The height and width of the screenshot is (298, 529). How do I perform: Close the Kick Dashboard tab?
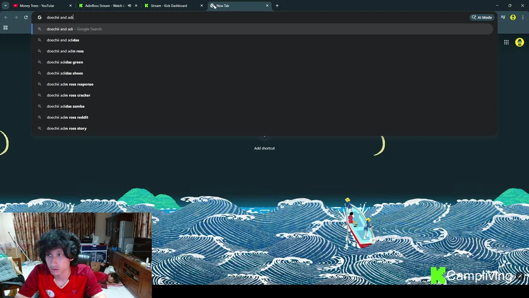coord(202,6)
